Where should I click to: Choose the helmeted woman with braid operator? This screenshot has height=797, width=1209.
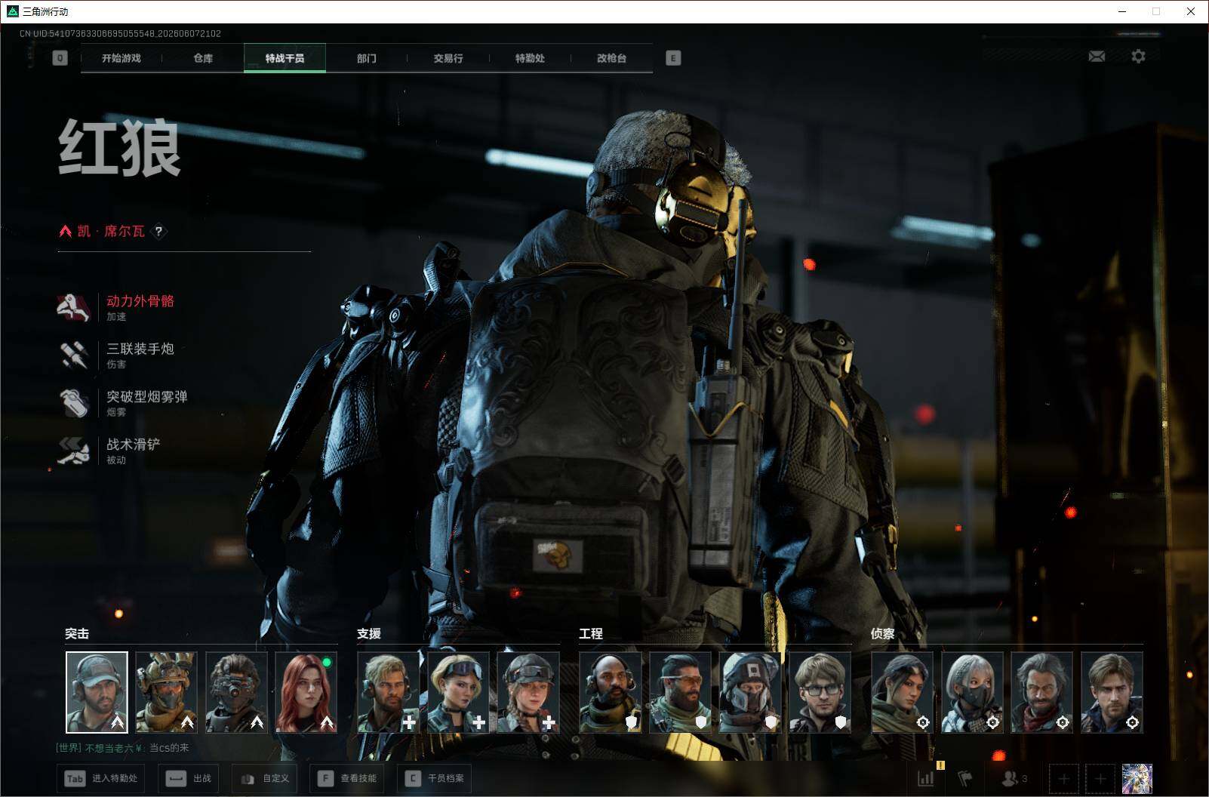[528, 692]
